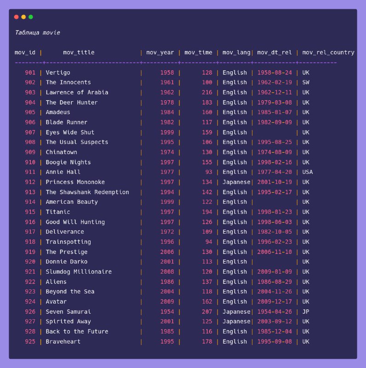This screenshot has width=366, height=368.
Task: Select the title Donnie Darko
Action: (x=67, y=262)
